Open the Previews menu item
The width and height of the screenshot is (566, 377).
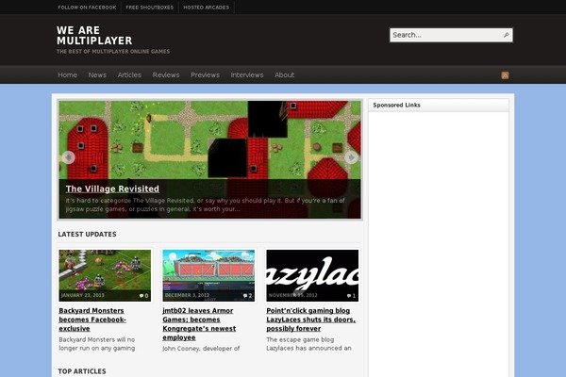click(x=205, y=75)
